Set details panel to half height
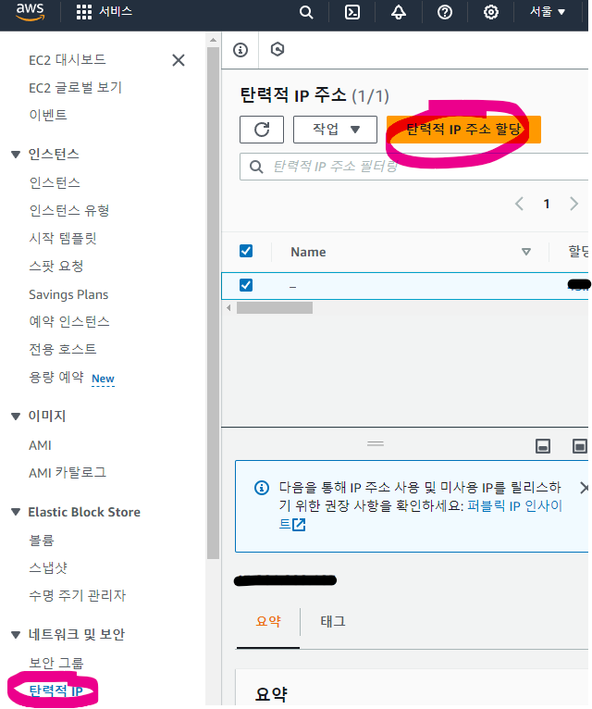 tap(543, 446)
